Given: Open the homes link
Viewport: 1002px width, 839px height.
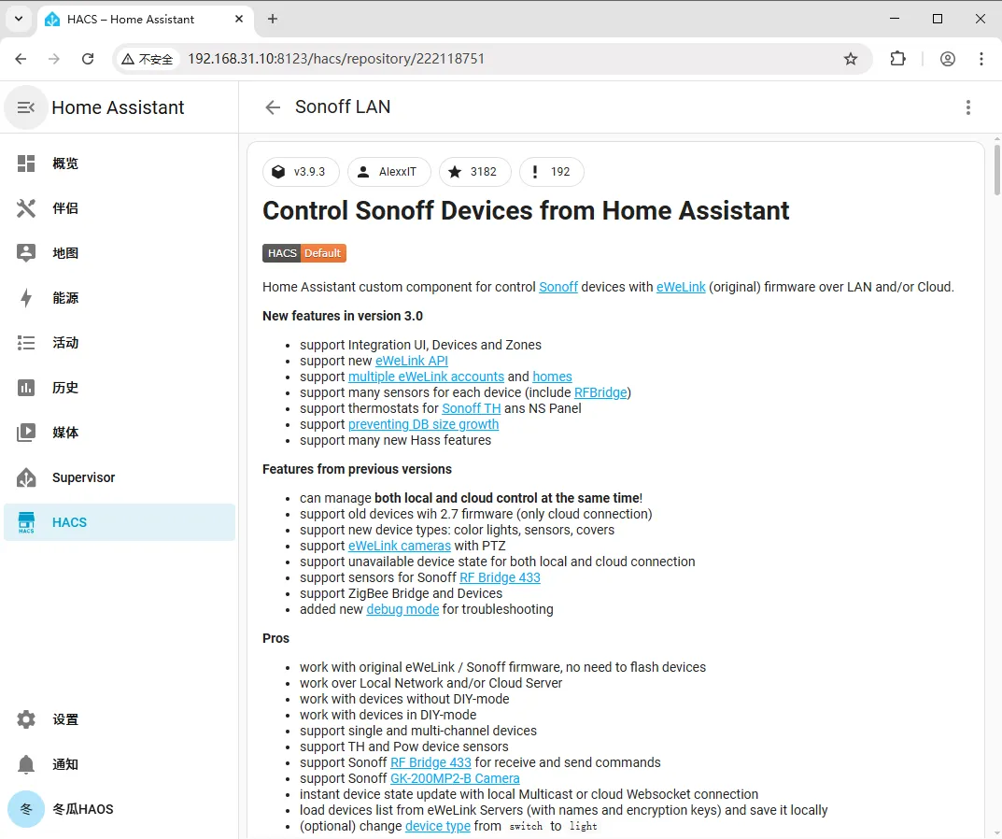Looking at the screenshot, I should point(552,377).
